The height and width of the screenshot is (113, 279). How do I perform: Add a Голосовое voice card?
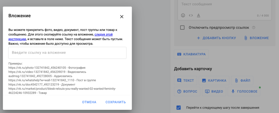click(x=244, y=91)
